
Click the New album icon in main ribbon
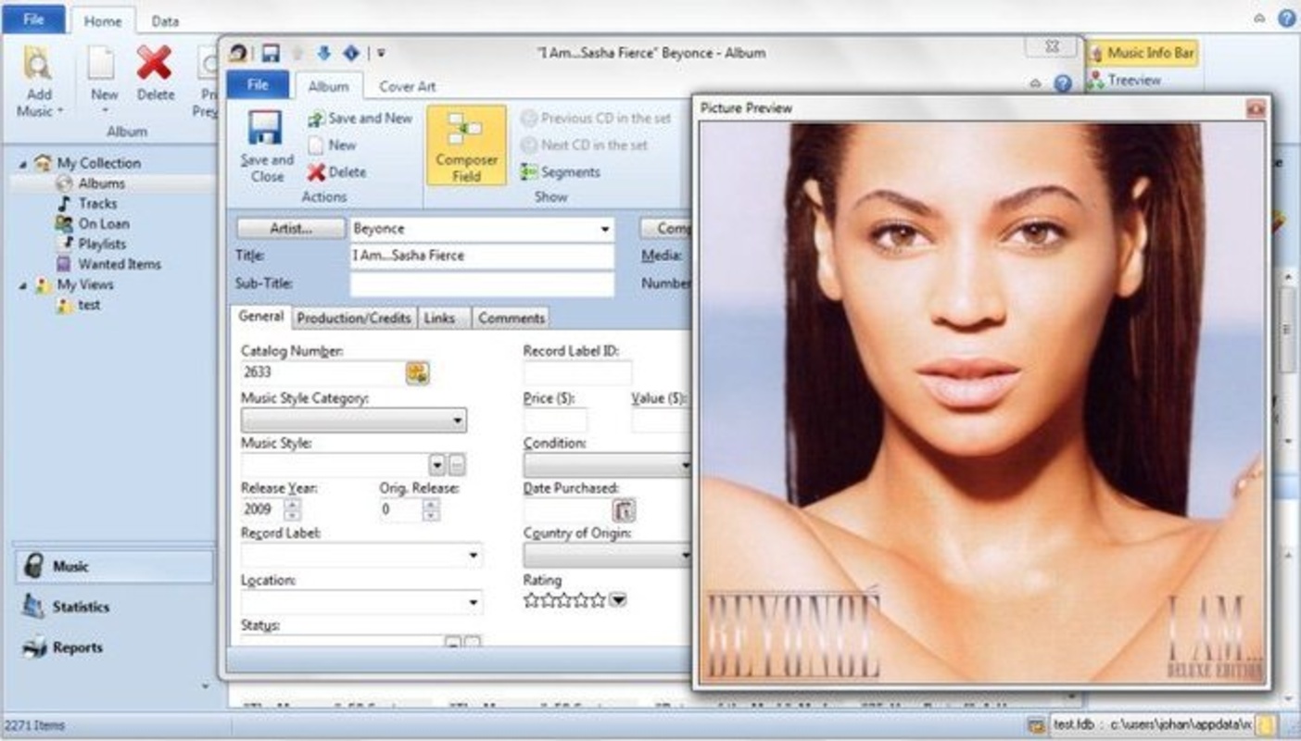click(101, 63)
